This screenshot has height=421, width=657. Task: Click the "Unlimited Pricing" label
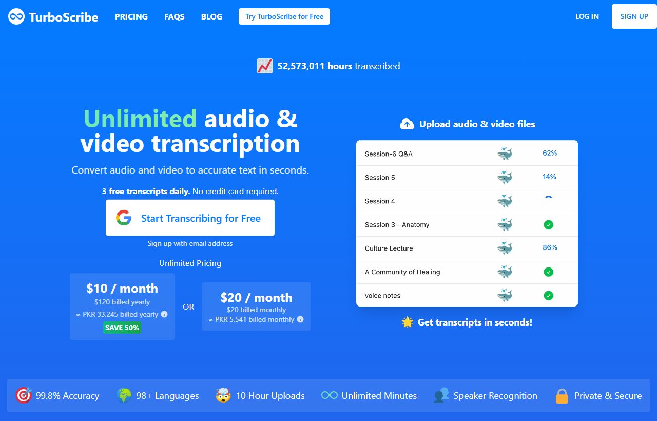190,263
